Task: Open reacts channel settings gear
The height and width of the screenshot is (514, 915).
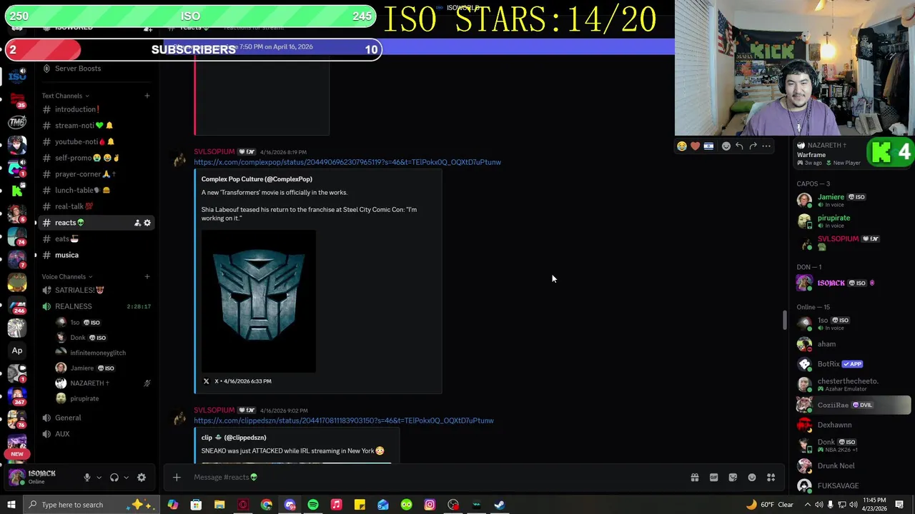Action: 147,223
